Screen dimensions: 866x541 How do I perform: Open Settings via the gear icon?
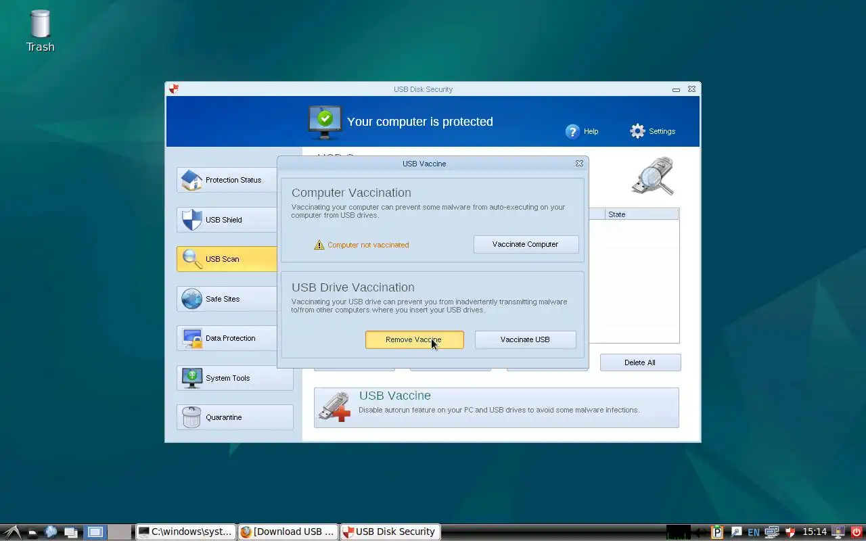click(x=637, y=131)
